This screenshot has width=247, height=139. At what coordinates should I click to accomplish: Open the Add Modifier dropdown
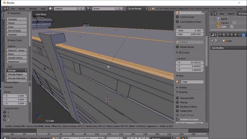click(228, 48)
